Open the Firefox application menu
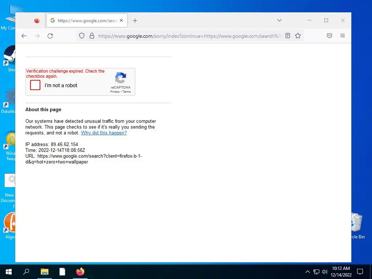The width and height of the screenshot is (372, 279). 343,36
